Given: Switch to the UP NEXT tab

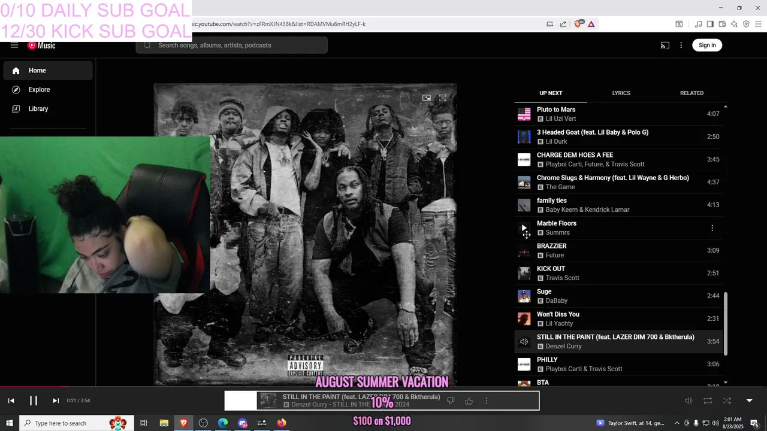Looking at the screenshot, I should 551,93.
